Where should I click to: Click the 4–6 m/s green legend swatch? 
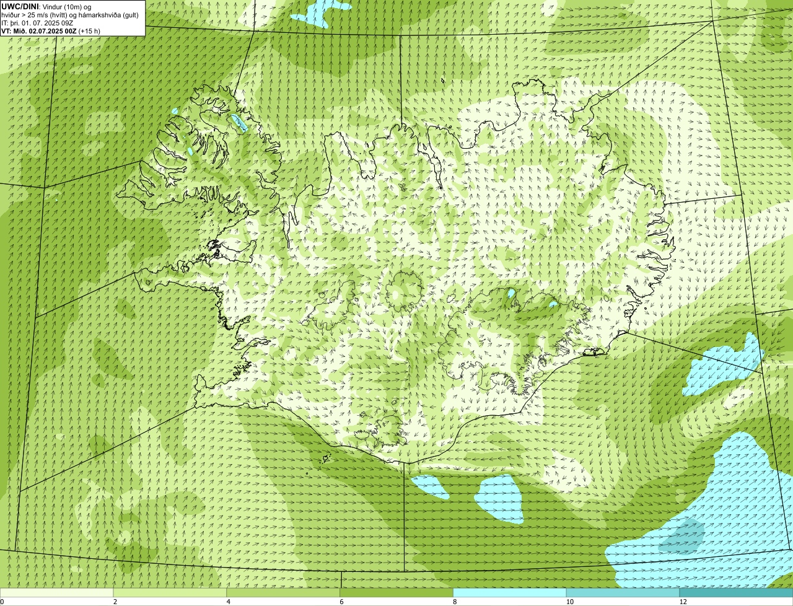tap(284, 593)
